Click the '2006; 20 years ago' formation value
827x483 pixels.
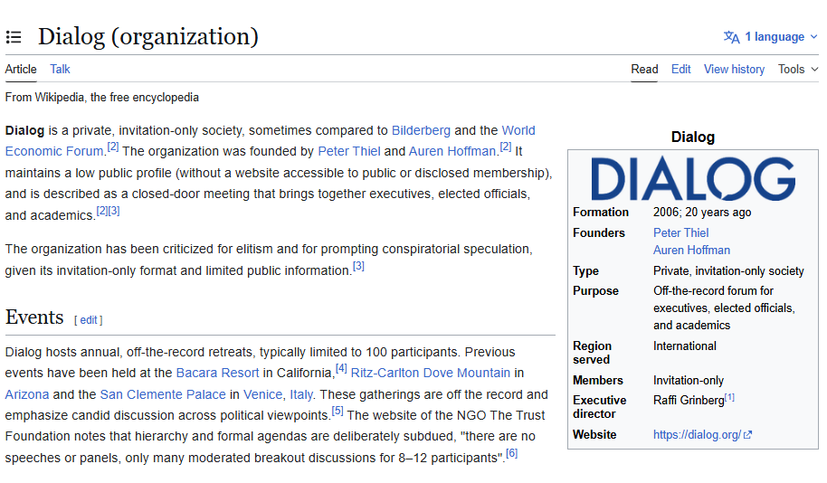pos(702,213)
